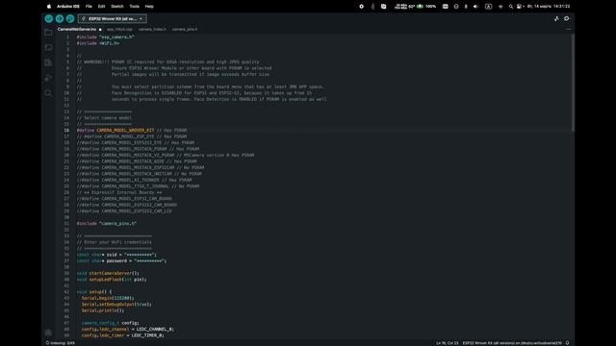
Task: Open the Library Manager sidebar panel
Action: 48,62
